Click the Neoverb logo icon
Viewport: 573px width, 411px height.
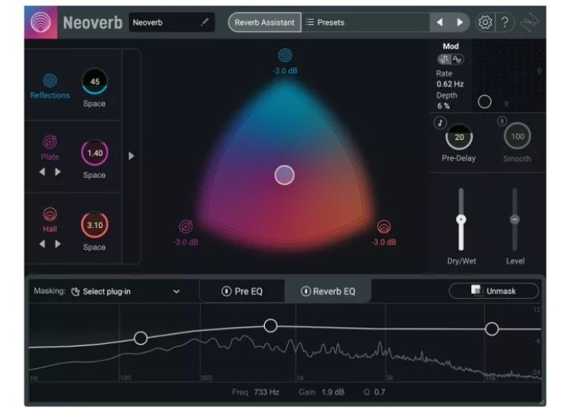tap(41, 22)
